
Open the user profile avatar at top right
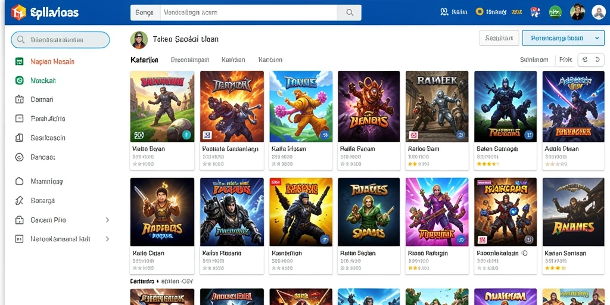(x=598, y=13)
